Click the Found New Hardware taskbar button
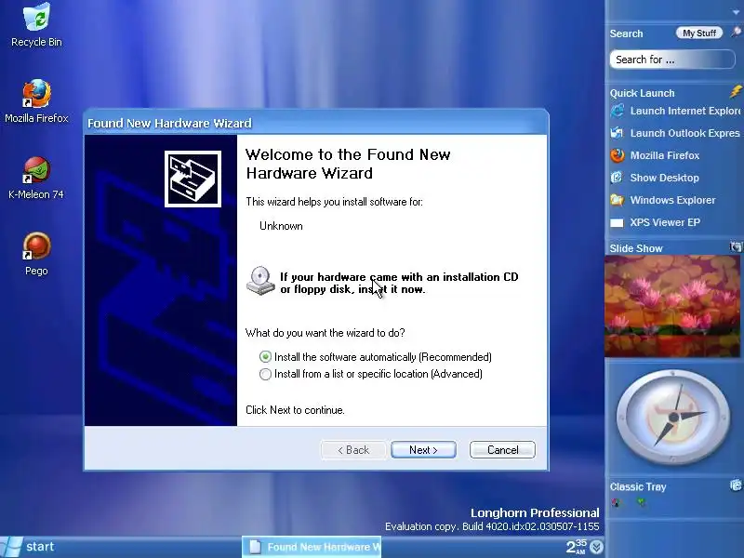The height and width of the screenshot is (558, 744). pos(312,547)
